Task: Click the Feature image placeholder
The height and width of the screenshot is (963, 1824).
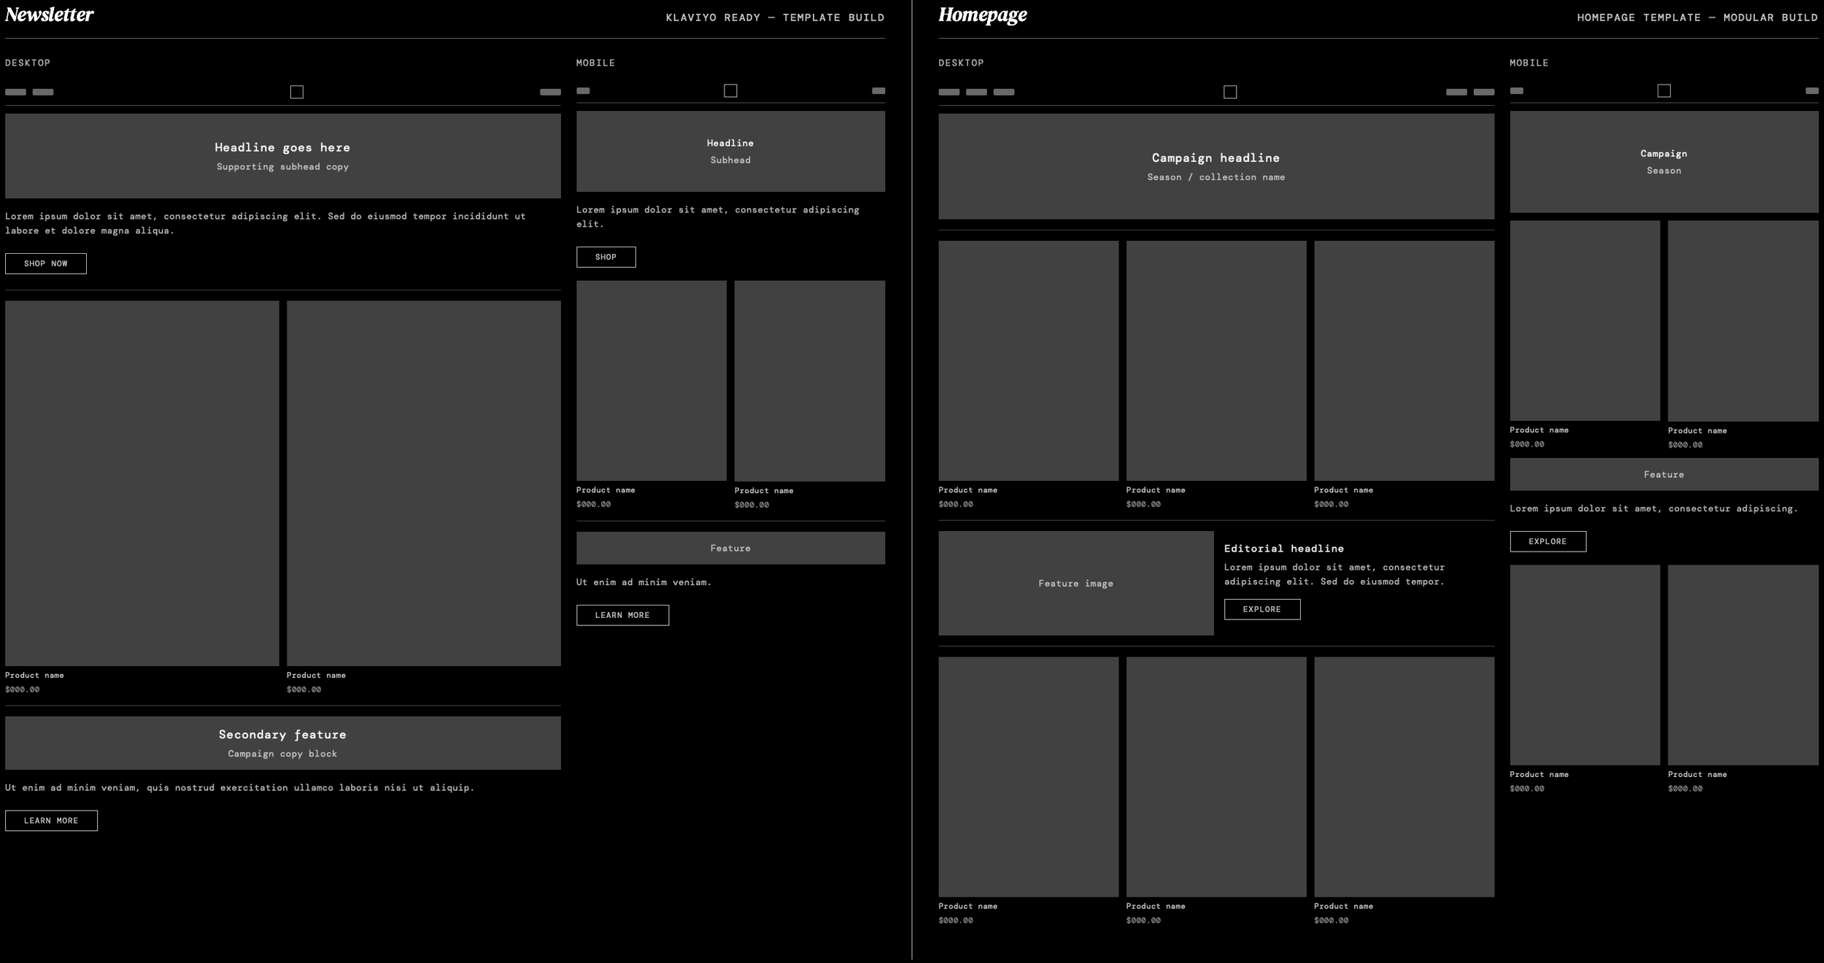Action: point(1075,583)
